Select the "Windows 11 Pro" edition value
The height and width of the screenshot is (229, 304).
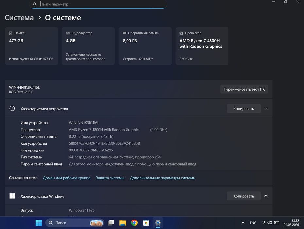click(82, 210)
